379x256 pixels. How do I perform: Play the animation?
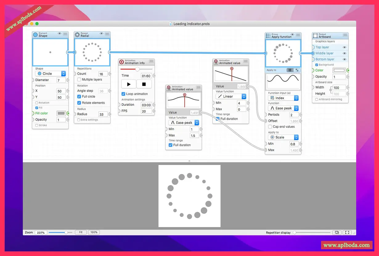click(129, 84)
